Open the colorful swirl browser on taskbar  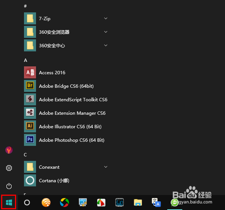pos(64,202)
